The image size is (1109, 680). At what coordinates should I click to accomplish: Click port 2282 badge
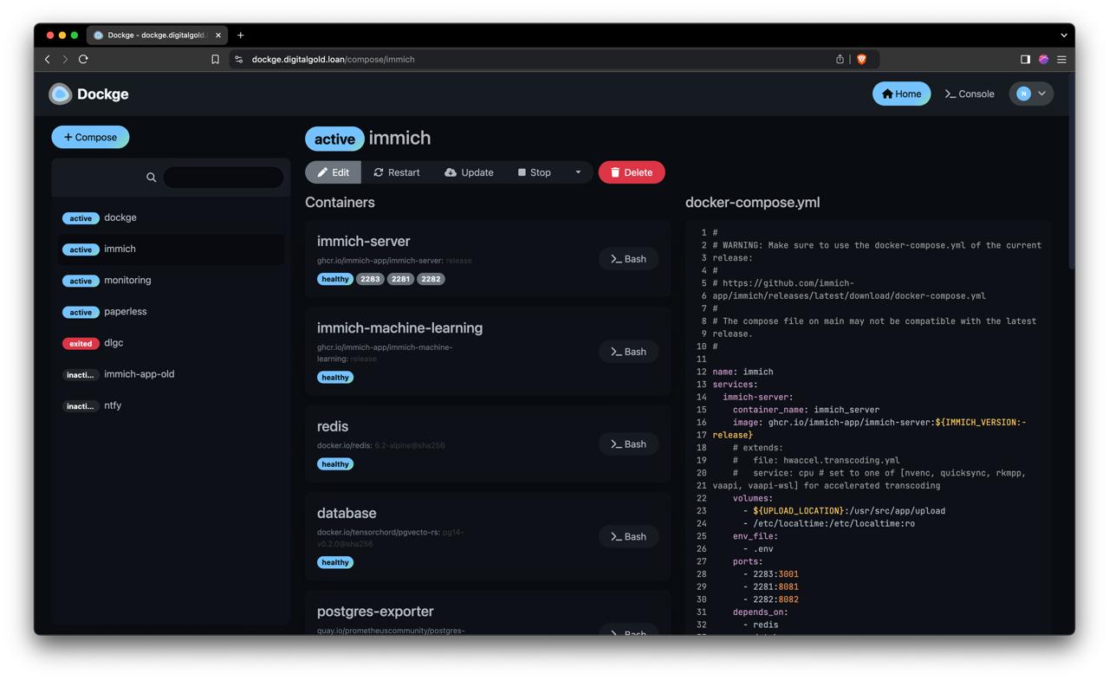pyautogui.click(x=431, y=279)
